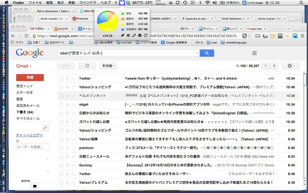The width and height of the screenshot is (308, 193).
Task: Click the pencil icon in memory popup
Action: point(134,36)
